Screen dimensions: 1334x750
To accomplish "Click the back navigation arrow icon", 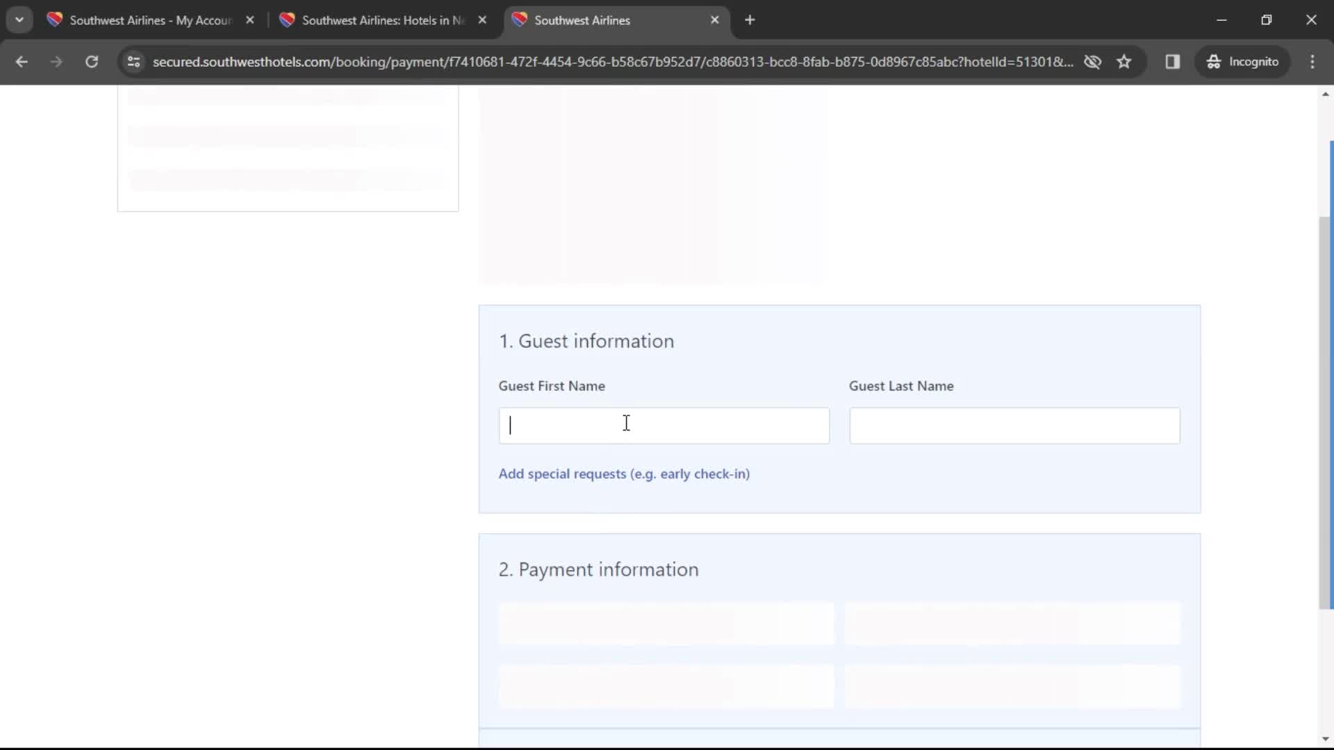I will (22, 61).
